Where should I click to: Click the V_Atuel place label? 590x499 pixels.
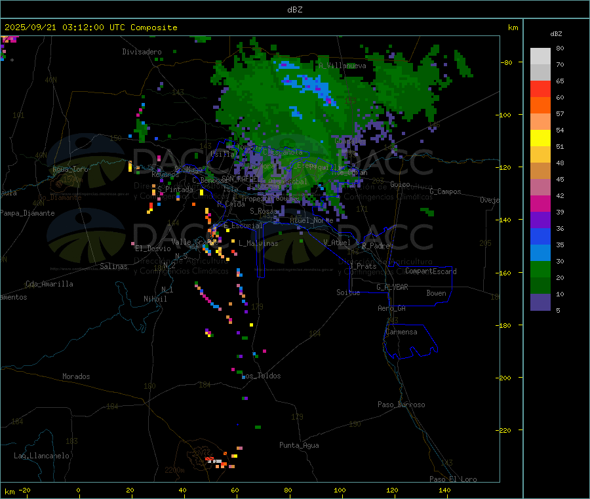coord(337,243)
